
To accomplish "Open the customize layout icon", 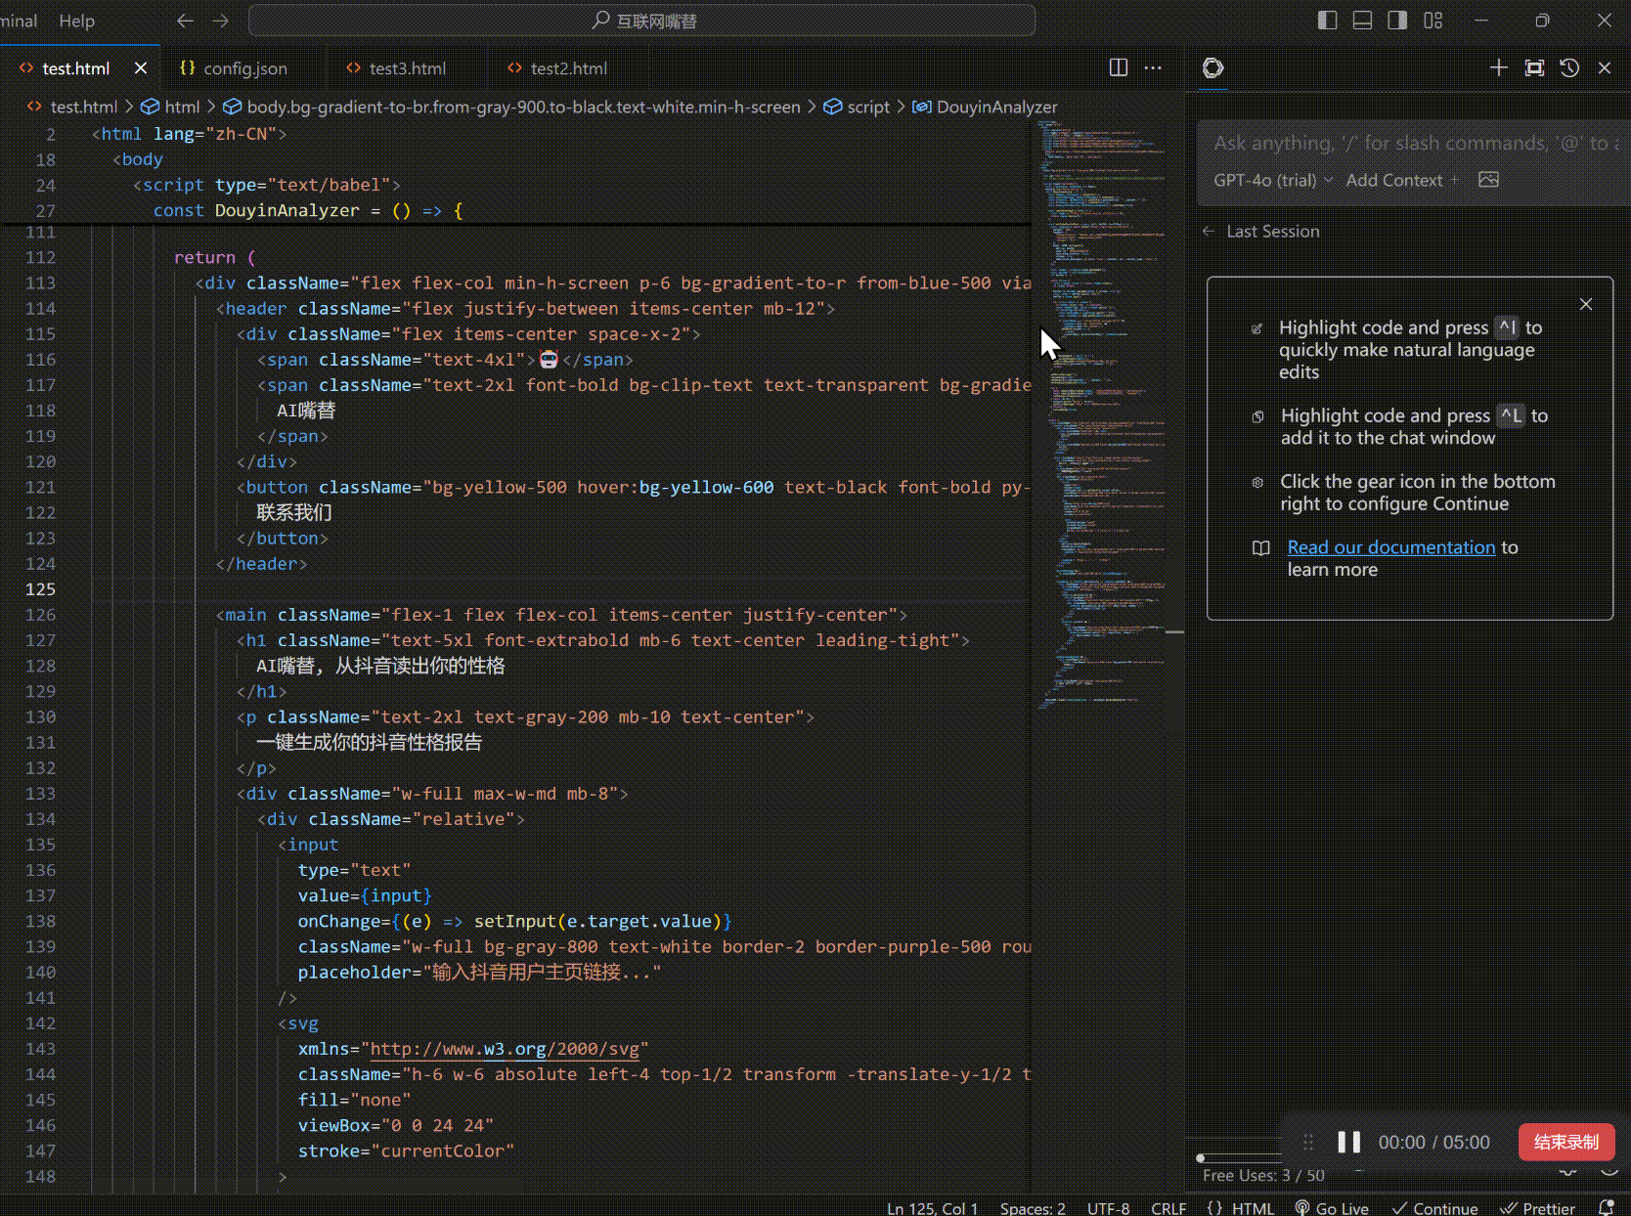I will point(1433,21).
